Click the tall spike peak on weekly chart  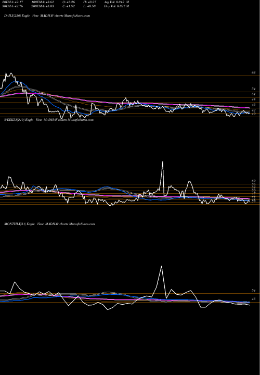coord(163,161)
